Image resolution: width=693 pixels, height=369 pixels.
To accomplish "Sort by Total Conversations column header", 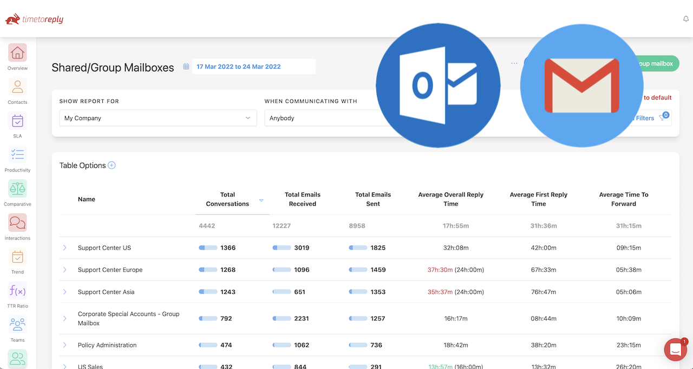I will [x=227, y=199].
